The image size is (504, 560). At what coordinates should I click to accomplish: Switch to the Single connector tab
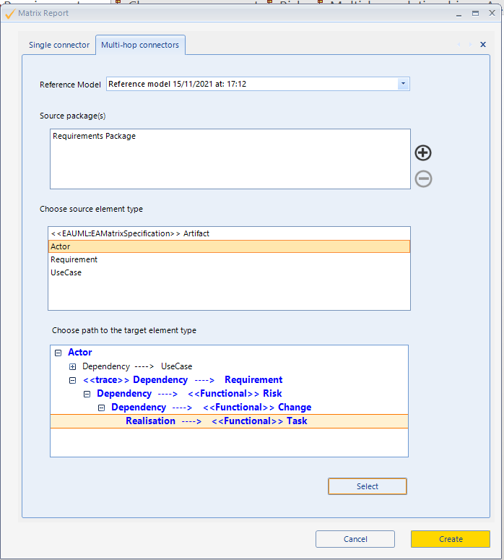coord(59,45)
